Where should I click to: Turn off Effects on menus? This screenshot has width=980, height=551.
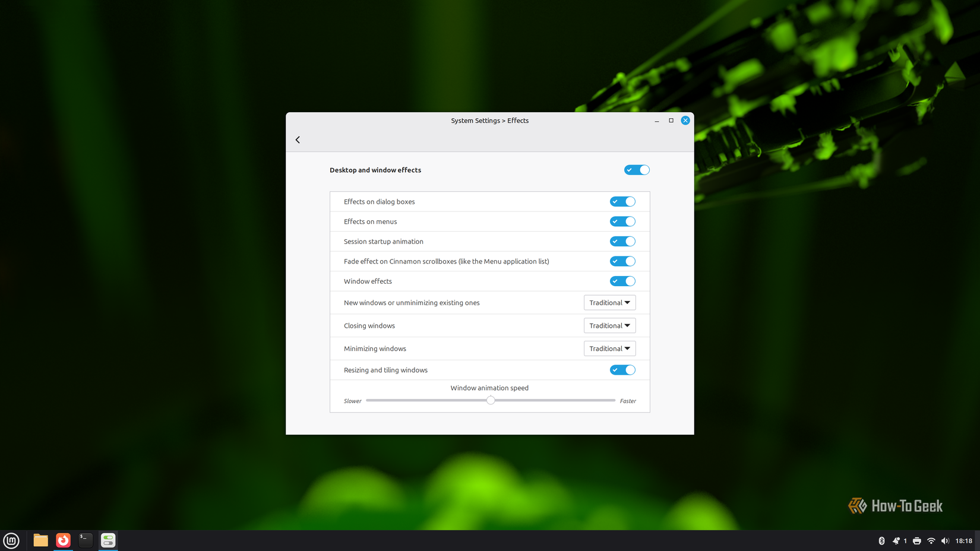(622, 221)
